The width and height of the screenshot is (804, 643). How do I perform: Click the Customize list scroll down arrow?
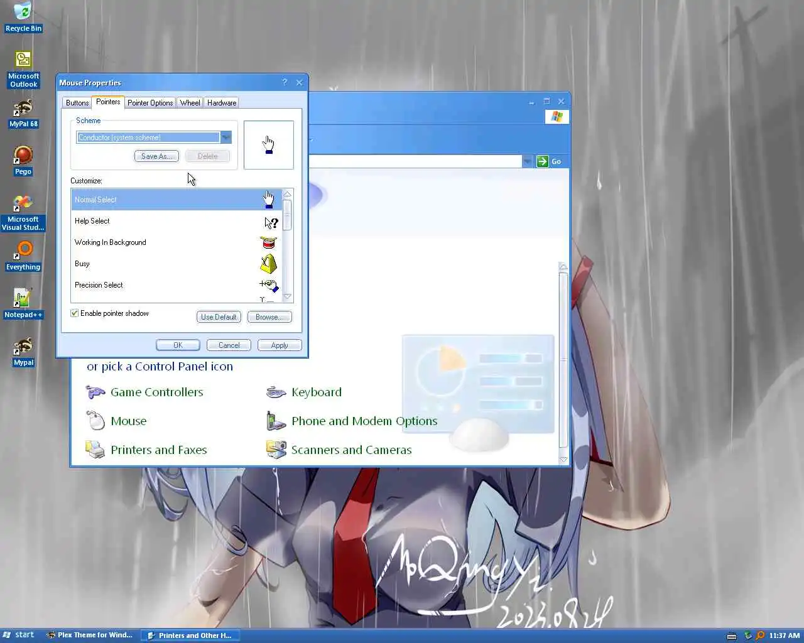[x=288, y=296]
